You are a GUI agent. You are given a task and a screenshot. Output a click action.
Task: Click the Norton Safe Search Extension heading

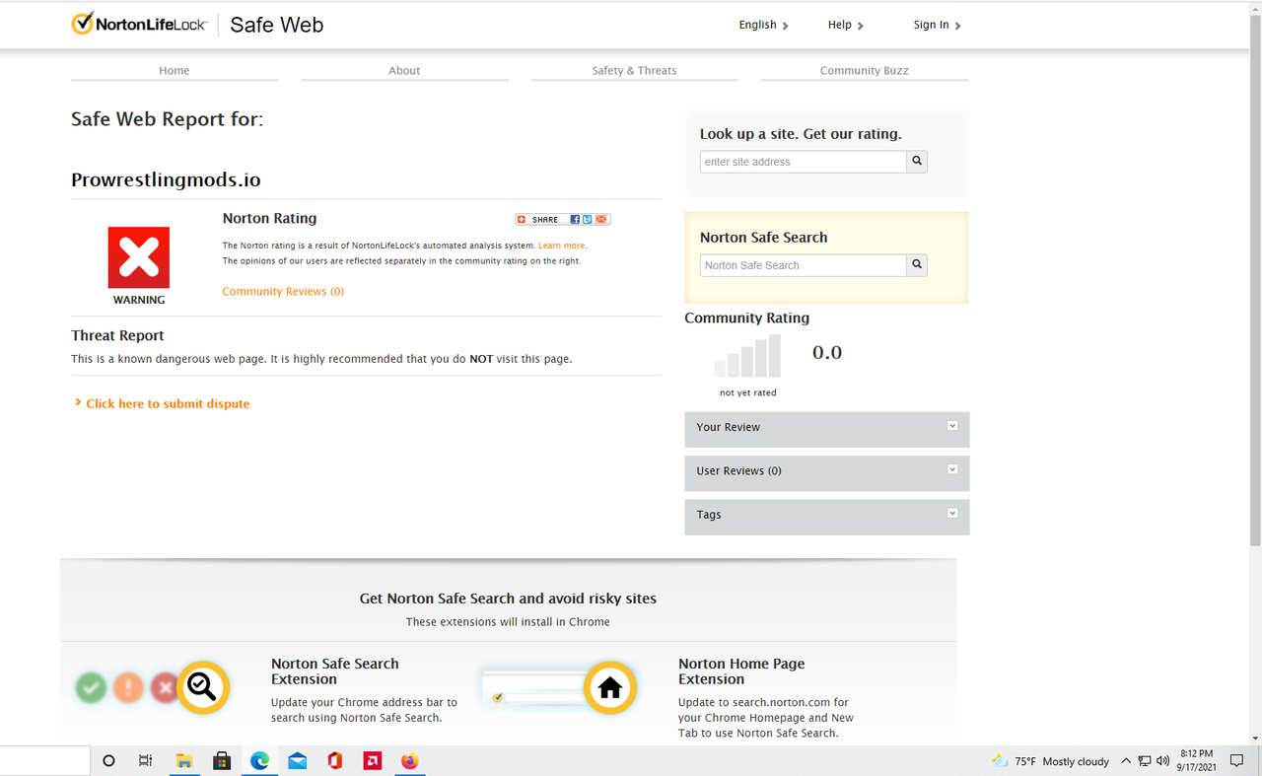[x=335, y=671]
